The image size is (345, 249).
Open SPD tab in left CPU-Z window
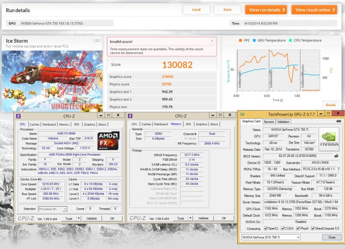click(x=77, y=125)
